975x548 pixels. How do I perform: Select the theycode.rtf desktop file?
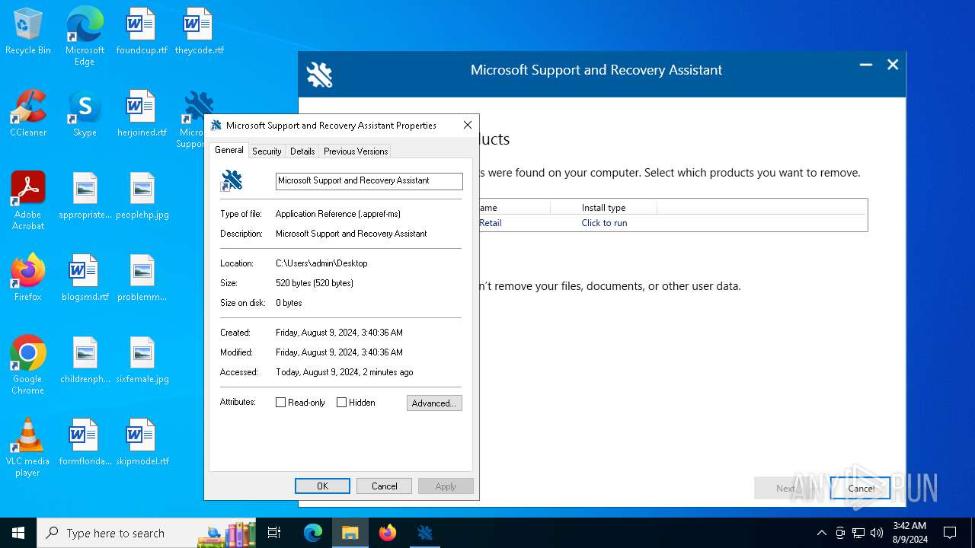[199, 32]
